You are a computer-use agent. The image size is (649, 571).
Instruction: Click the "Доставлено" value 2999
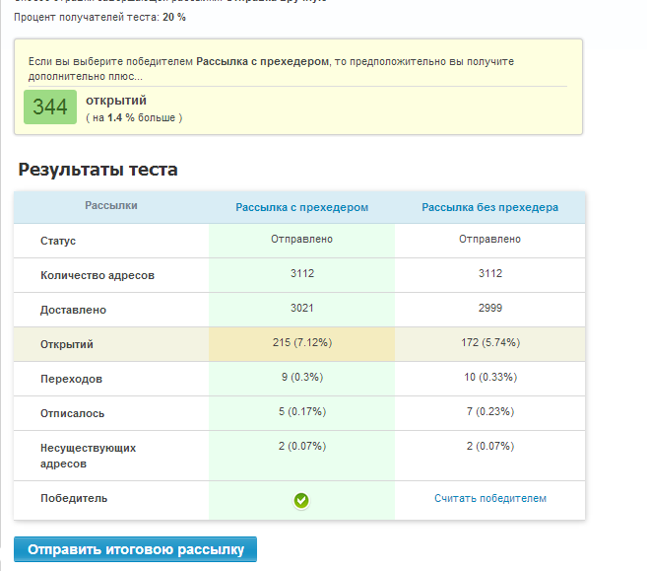(489, 309)
